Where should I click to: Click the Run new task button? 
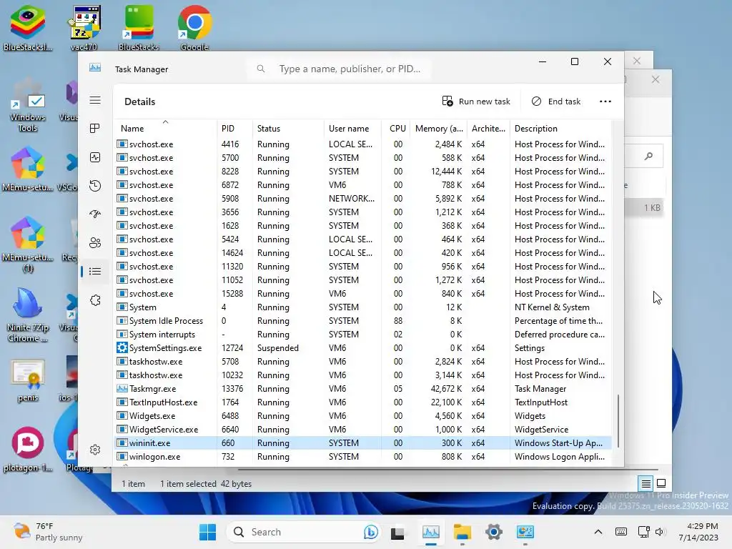coord(476,102)
